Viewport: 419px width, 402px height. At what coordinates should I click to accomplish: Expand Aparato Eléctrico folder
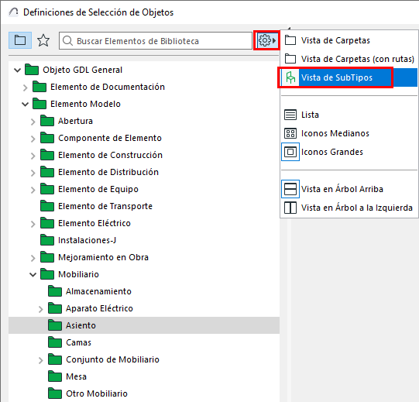click(40, 309)
